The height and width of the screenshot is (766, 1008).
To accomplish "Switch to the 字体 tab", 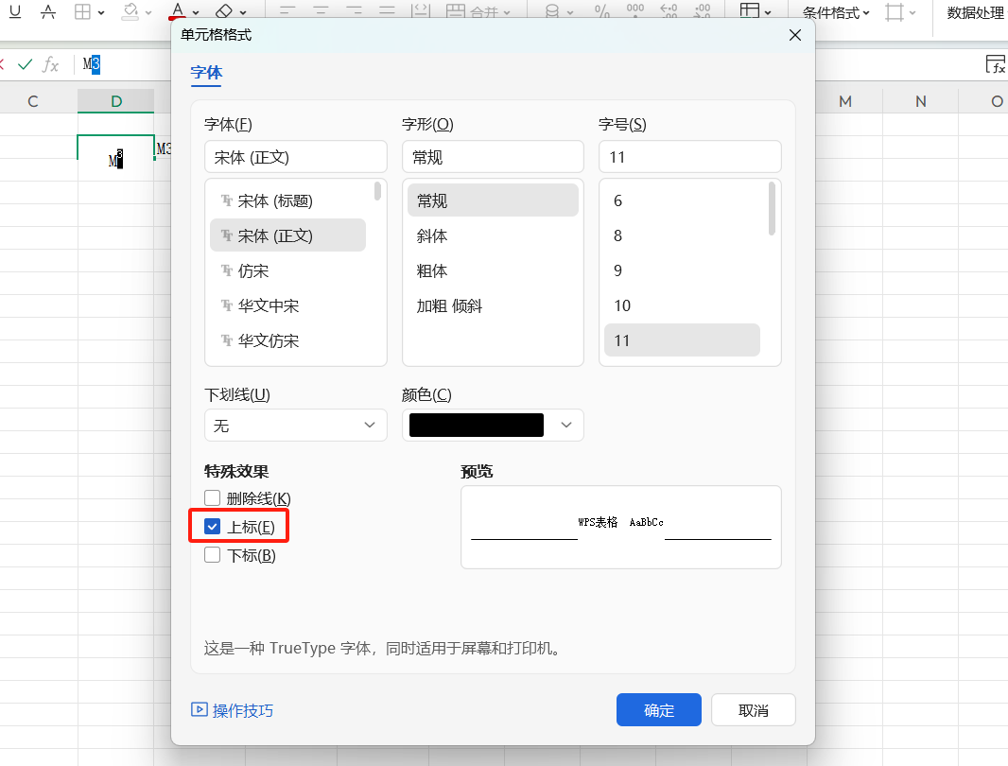I will pos(206,73).
